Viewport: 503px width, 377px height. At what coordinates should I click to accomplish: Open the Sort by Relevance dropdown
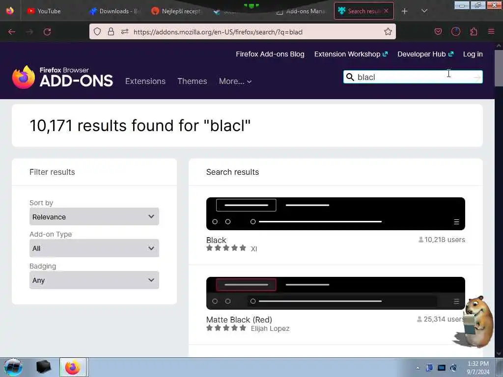point(94,216)
